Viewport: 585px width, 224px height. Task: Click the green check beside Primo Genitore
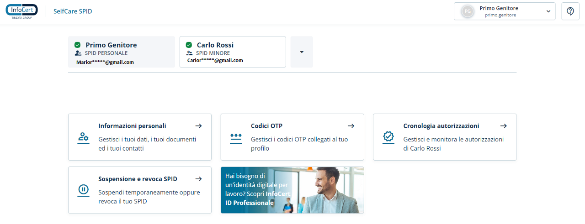point(78,45)
